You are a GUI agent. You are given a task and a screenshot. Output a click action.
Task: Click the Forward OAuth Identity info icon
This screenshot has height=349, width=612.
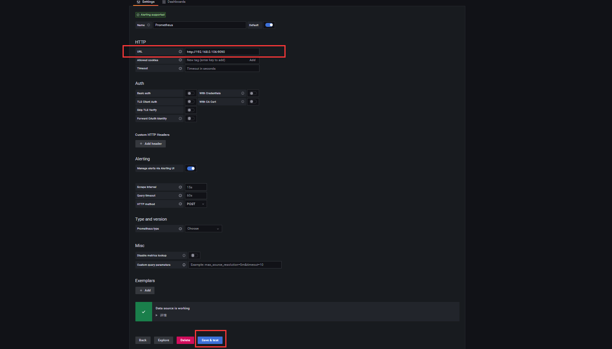(x=180, y=119)
